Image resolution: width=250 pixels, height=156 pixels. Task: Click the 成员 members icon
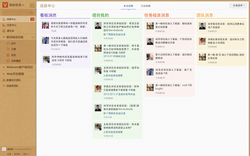click(x=8, y=55)
